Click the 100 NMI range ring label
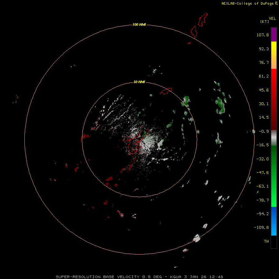The height and width of the screenshot is (279, 279). pyautogui.click(x=139, y=24)
